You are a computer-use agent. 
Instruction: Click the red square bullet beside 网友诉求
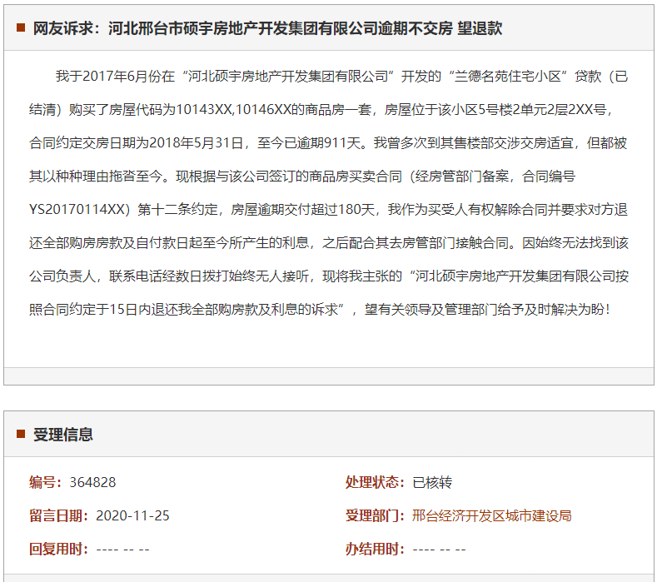coord(21,28)
